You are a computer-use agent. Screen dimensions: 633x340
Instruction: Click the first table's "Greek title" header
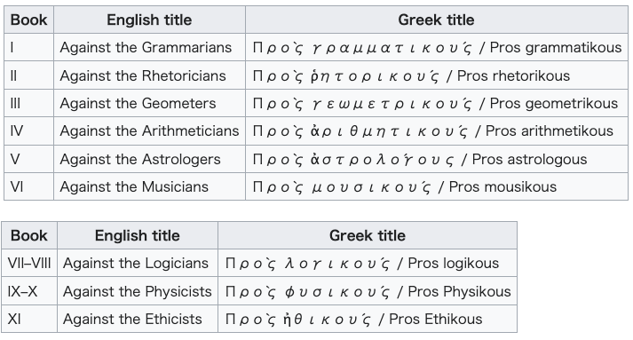click(437, 20)
